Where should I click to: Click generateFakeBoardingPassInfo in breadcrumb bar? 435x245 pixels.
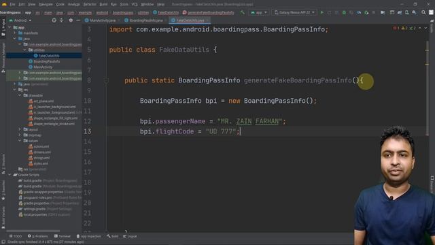[x=209, y=12]
